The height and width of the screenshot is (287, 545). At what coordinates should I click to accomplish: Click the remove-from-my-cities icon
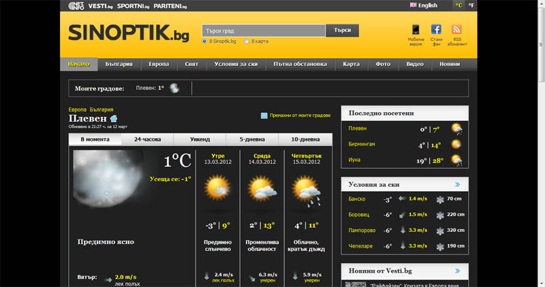(264, 116)
